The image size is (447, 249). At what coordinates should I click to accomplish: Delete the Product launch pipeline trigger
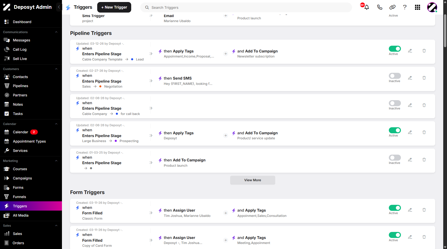tap(424, 160)
